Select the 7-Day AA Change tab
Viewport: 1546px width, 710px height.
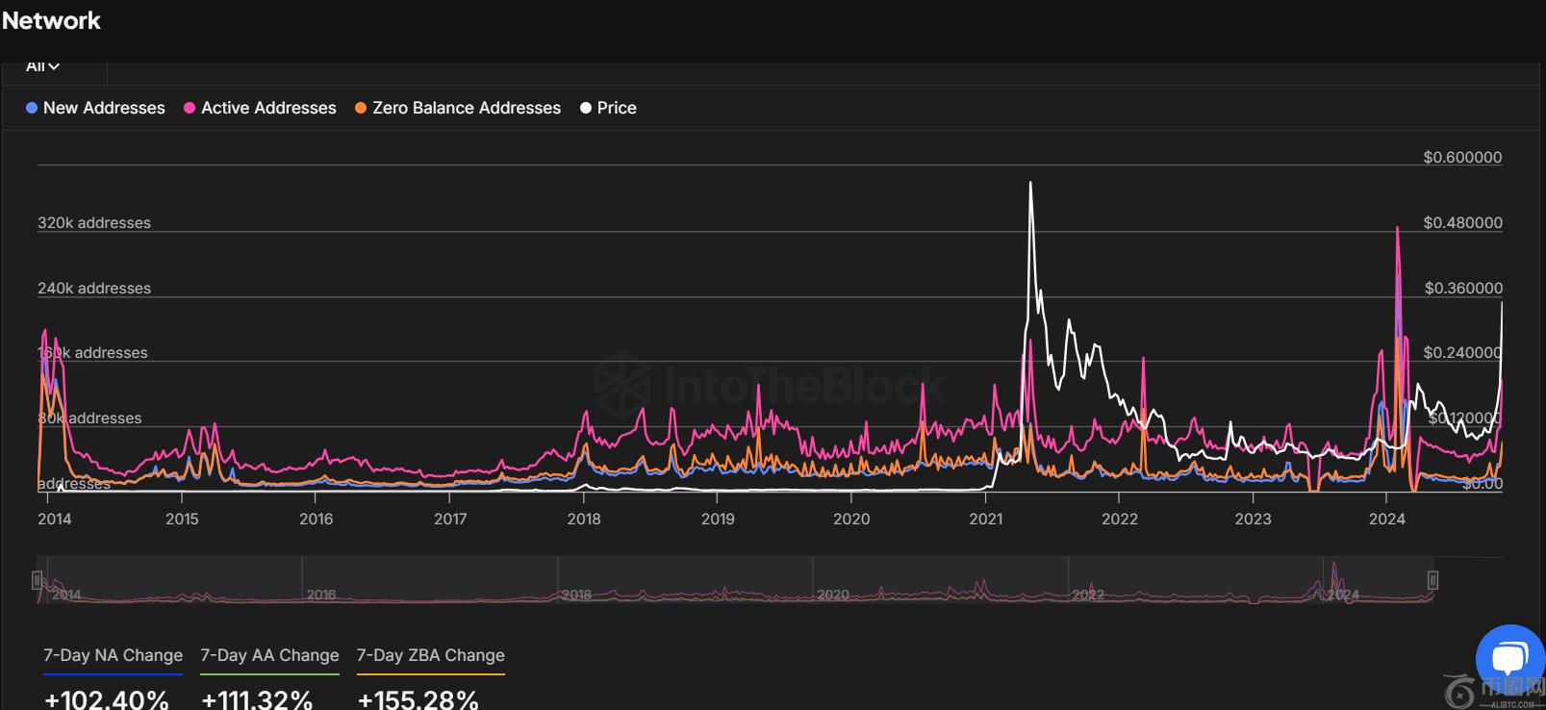tap(269, 655)
